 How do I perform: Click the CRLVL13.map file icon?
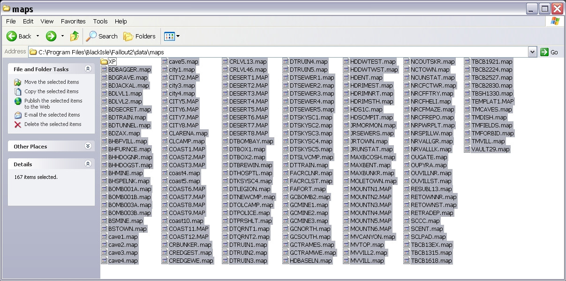pyautogui.click(x=226, y=62)
